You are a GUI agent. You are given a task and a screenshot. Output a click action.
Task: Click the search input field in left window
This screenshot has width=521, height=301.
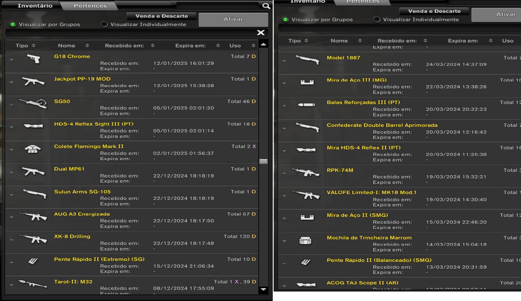218,6
